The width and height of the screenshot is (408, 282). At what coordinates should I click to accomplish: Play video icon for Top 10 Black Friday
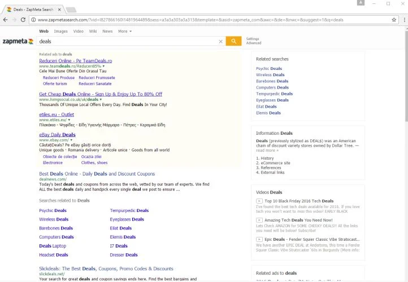pyautogui.click(x=259, y=201)
